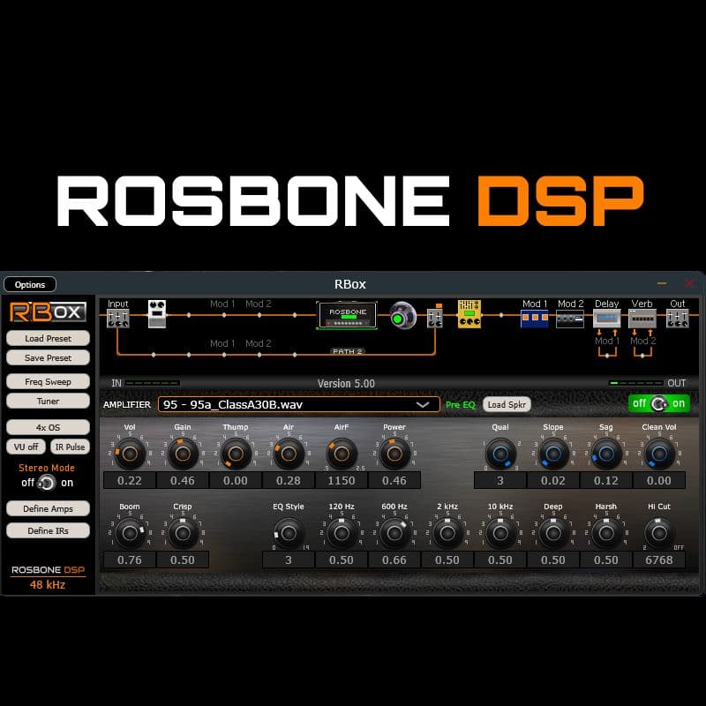706x706 pixels.
Task: Click the amplifier dropdown chevron arrow
Action: coord(423,405)
